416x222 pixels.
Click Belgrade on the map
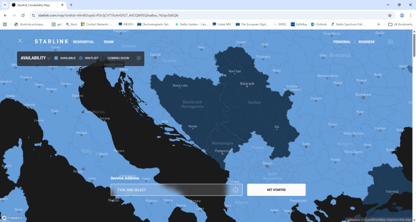[247, 84]
